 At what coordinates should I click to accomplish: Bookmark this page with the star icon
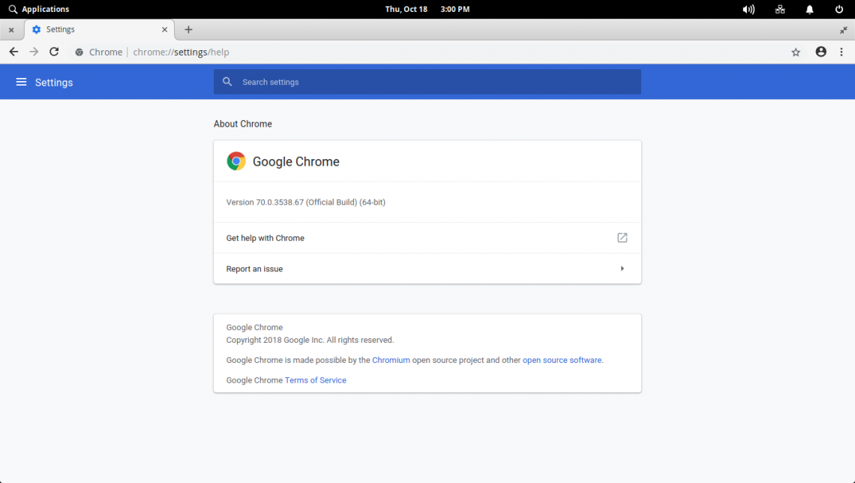point(796,52)
